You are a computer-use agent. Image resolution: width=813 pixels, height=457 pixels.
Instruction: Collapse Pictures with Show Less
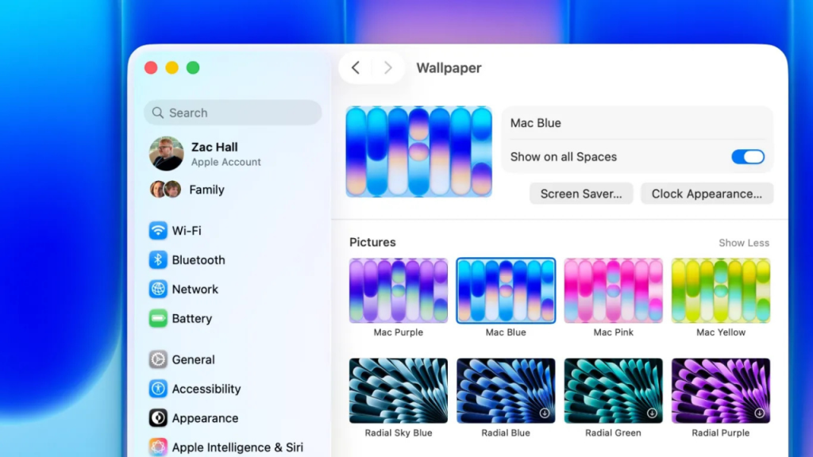[743, 243]
